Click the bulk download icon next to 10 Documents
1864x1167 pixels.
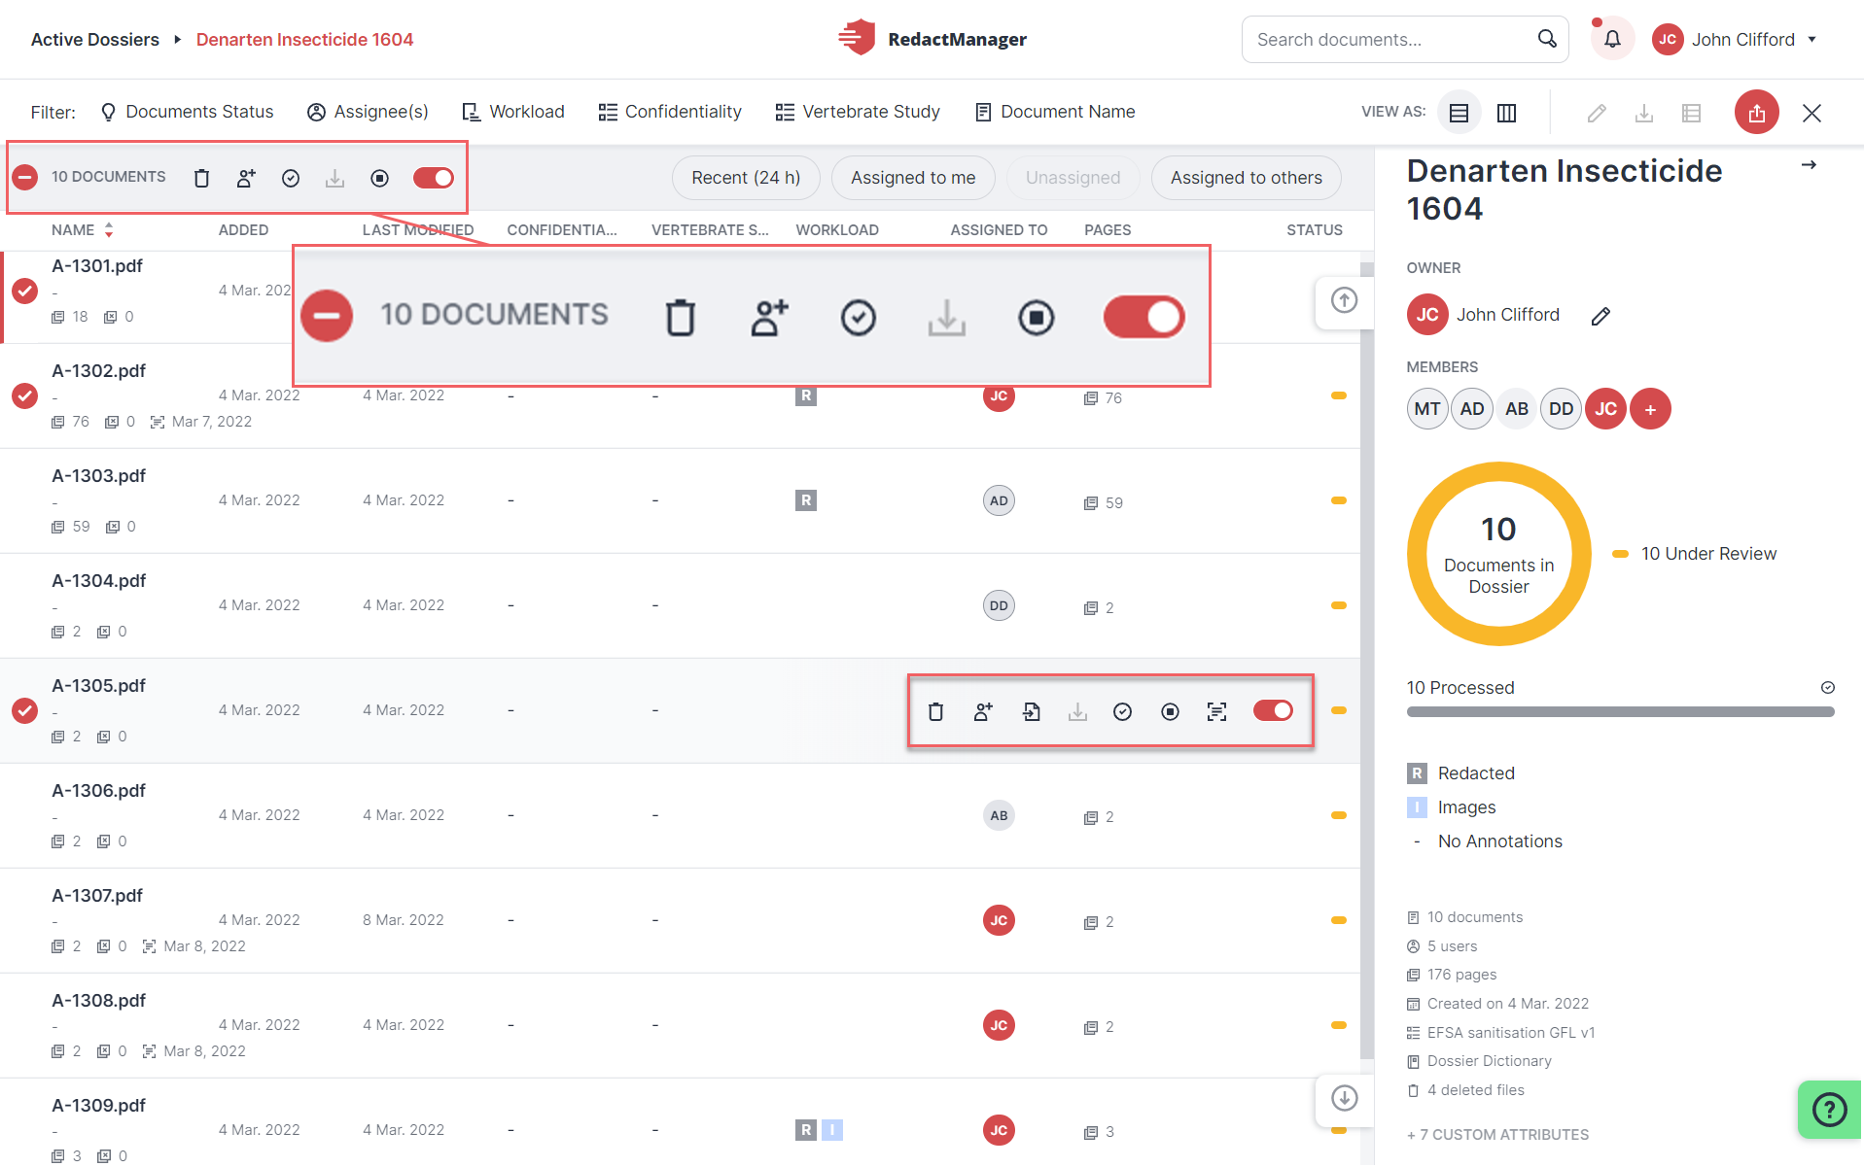[x=334, y=178]
